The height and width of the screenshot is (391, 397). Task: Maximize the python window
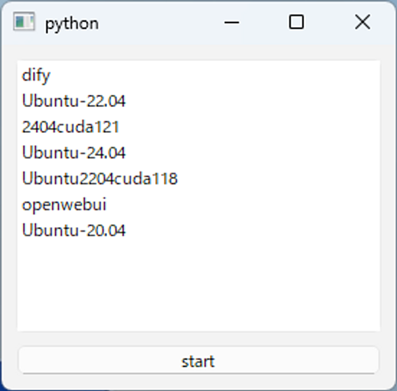(x=296, y=22)
